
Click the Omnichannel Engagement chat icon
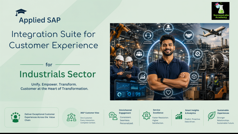pyautogui.click(x=113, y=116)
